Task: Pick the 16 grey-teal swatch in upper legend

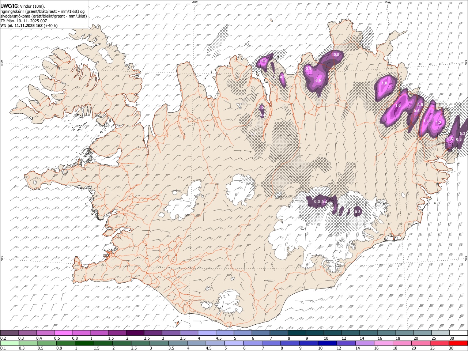Action: coord(386,333)
